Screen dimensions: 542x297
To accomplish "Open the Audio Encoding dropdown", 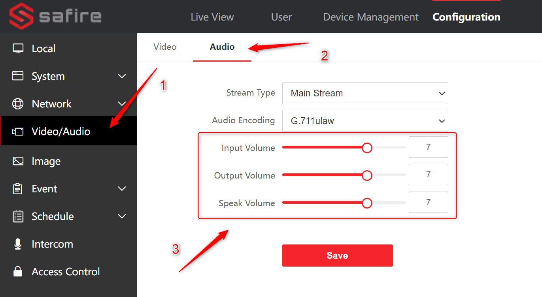I will coord(365,121).
